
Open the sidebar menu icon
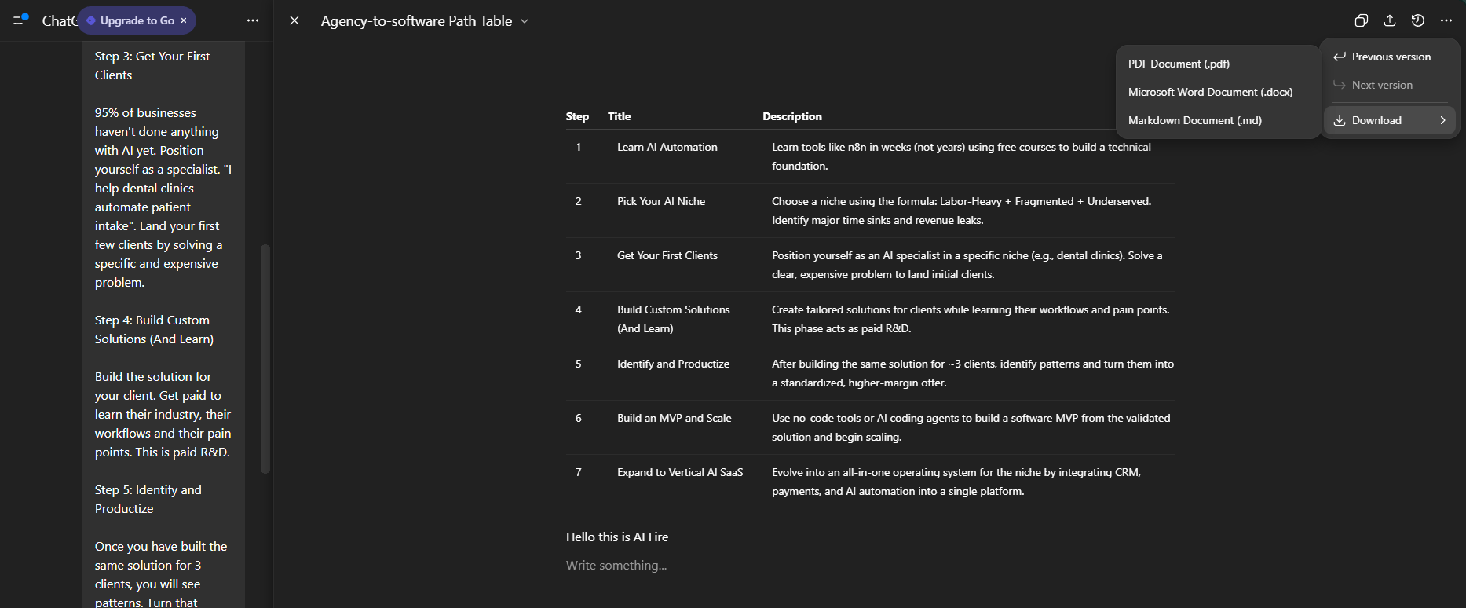click(x=20, y=20)
